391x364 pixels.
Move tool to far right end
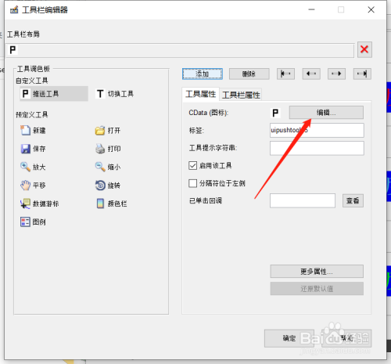(x=362, y=74)
